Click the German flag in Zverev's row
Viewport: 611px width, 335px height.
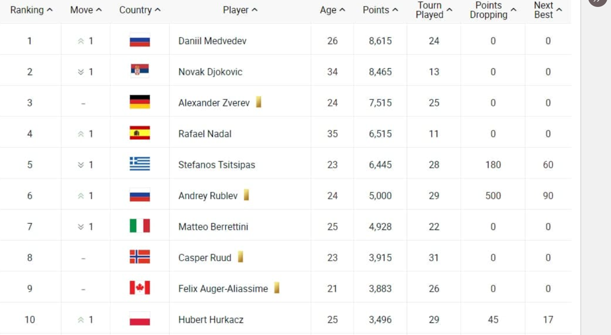[140, 102]
